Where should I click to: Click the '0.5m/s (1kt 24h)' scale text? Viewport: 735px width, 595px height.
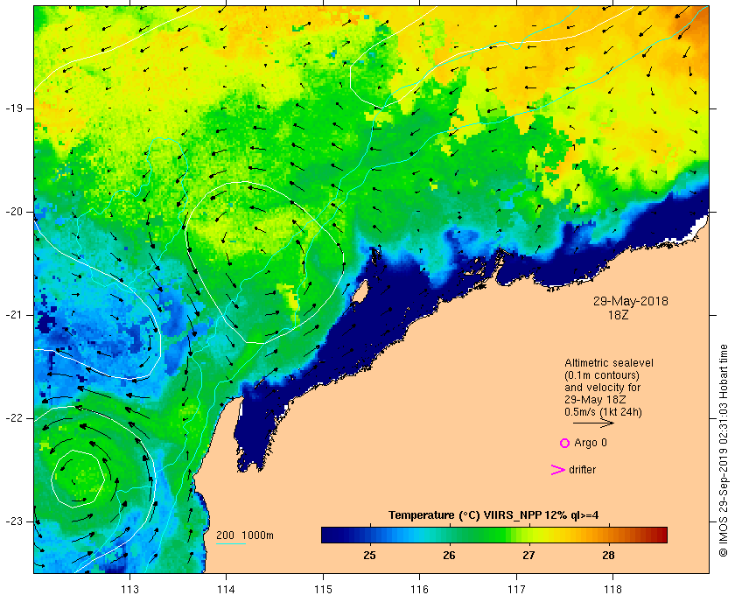point(603,412)
